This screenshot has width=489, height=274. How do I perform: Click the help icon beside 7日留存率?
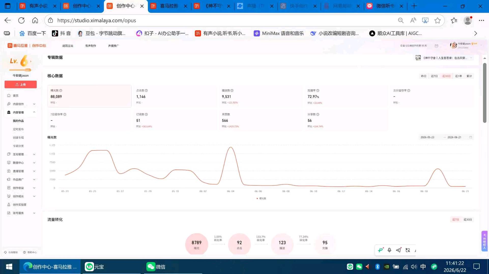pyautogui.click(x=65, y=114)
